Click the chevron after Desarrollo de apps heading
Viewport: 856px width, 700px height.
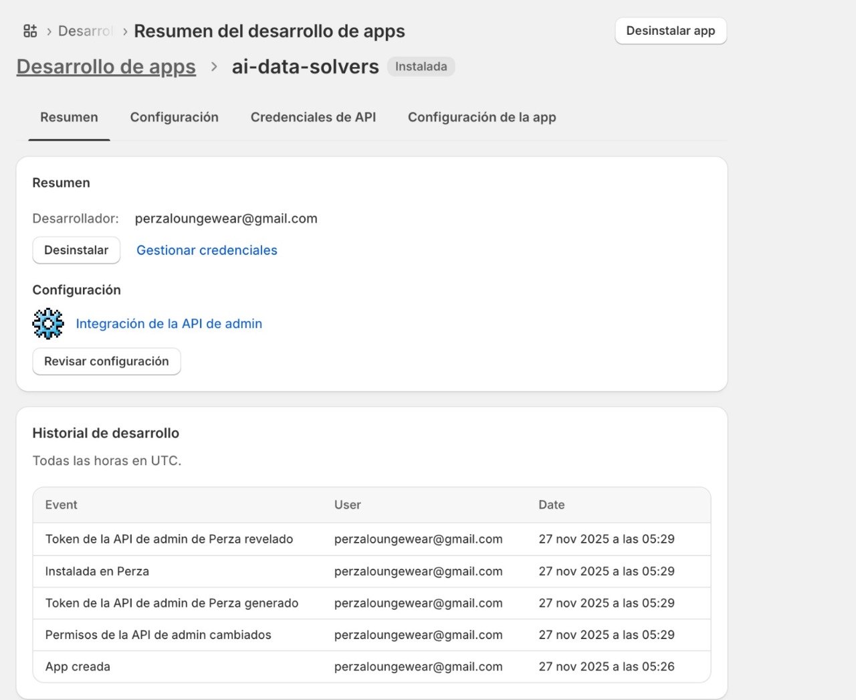point(213,67)
